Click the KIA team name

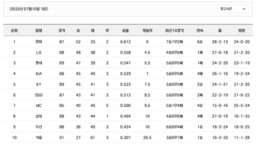click(39, 74)
